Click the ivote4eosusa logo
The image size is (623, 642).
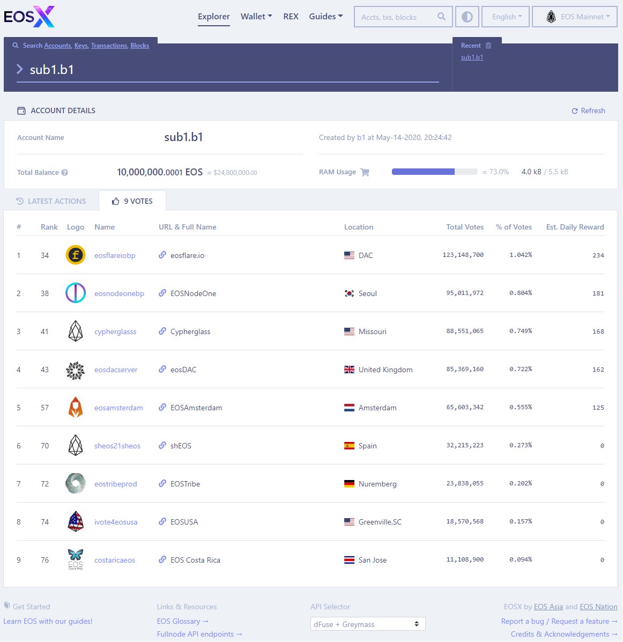[x=76, y=522]
